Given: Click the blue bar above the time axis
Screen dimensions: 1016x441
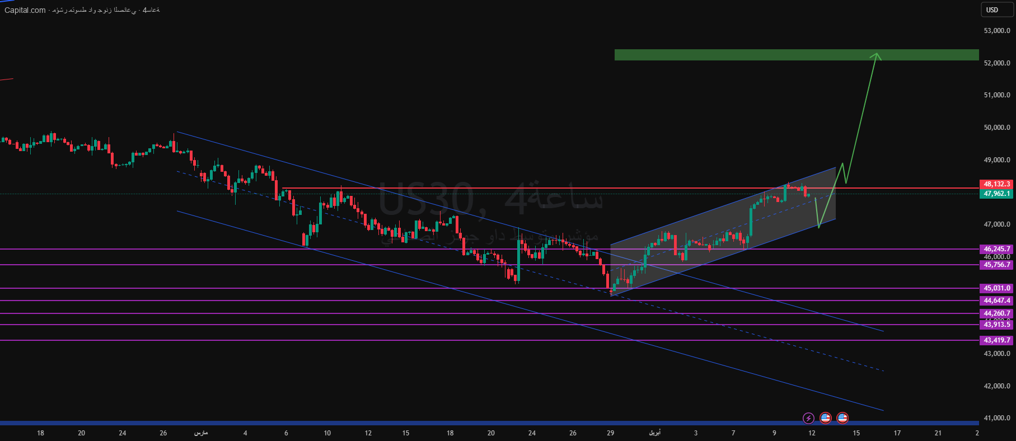Looking at the screenshot, I should [392, 423].
